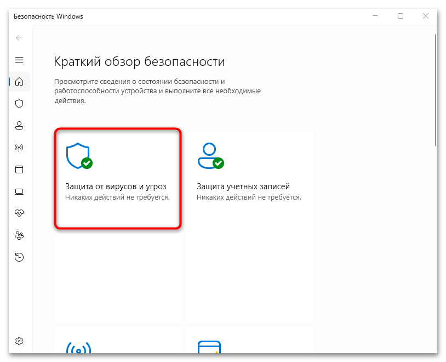Open Family options icon in sidebar

[x=19, y=235]
